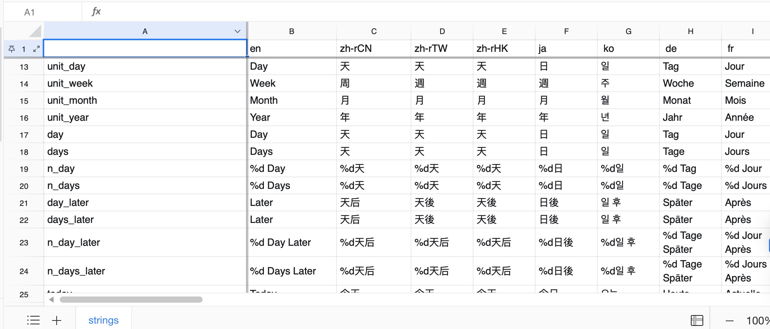Viewport: 770px width, 329px height.
Task: Select row 24 header
Action: coord(24,271)
